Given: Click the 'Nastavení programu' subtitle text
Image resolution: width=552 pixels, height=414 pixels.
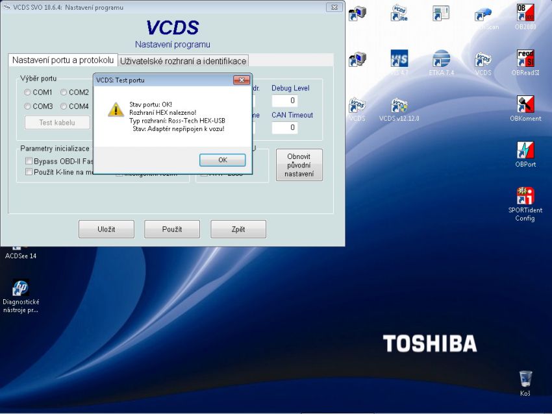Looking at the screenshot, I should (x=173, y=44).
